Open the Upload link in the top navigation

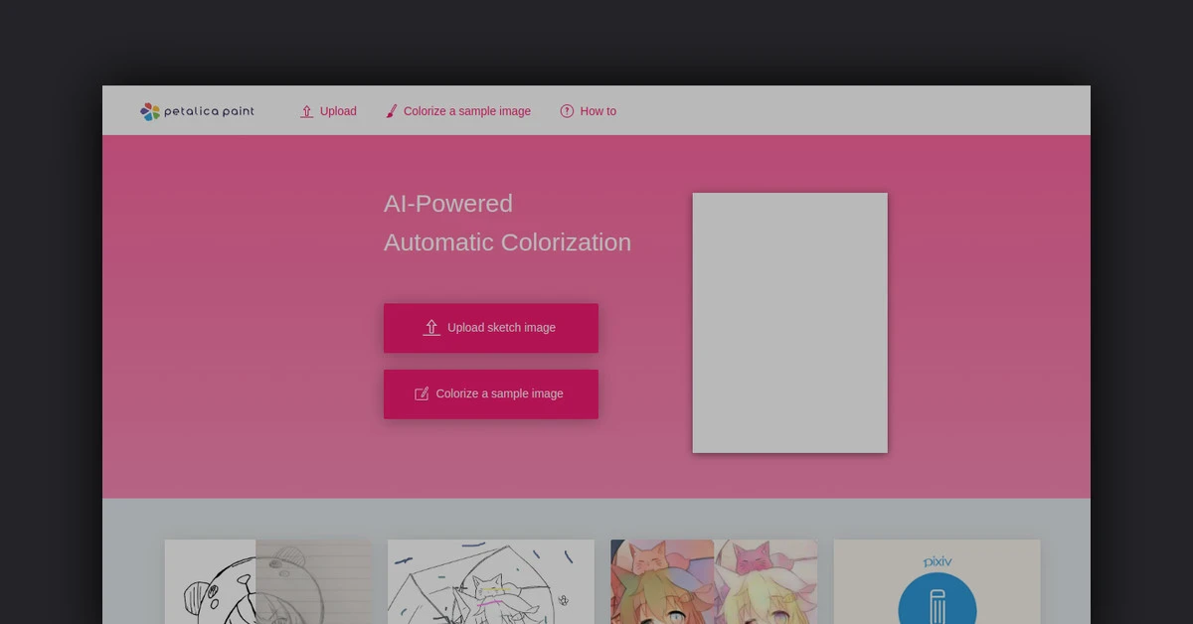click(338, 111)
